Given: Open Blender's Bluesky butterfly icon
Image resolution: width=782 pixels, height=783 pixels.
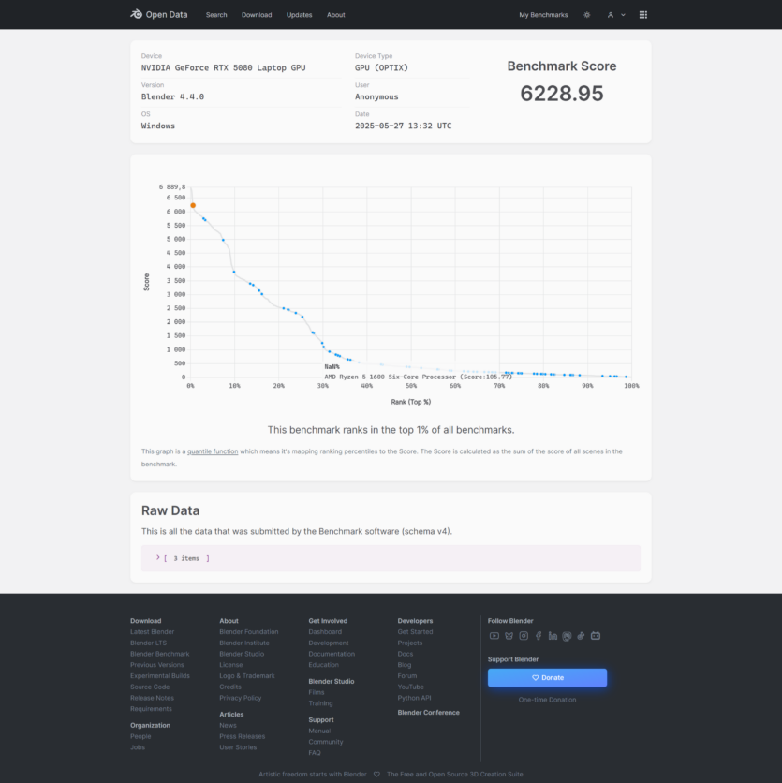Looking at the screenshot, I should pyautogui.click(x=509, y=636).
